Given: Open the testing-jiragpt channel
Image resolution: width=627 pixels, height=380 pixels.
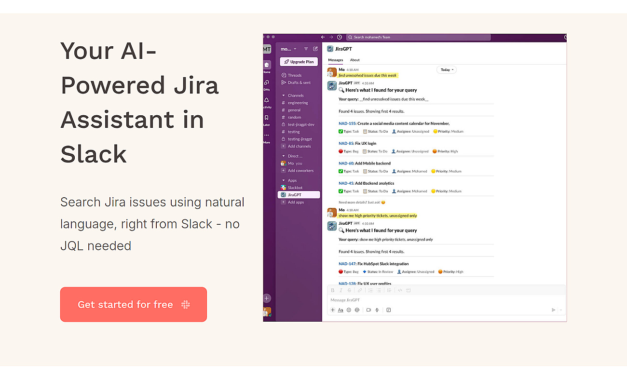Looking at the screenshot, I should (x=300, y=139).
